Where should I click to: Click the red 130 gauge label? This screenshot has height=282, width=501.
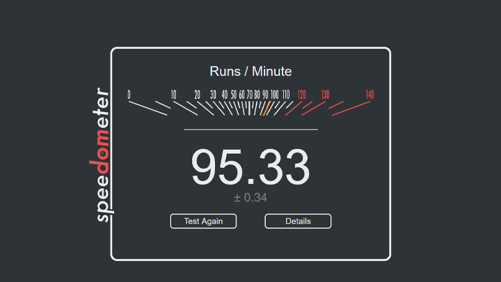pyautogui.click(x=325, y=95)
